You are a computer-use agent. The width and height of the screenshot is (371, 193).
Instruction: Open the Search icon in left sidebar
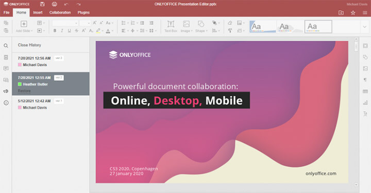(6, 46)
